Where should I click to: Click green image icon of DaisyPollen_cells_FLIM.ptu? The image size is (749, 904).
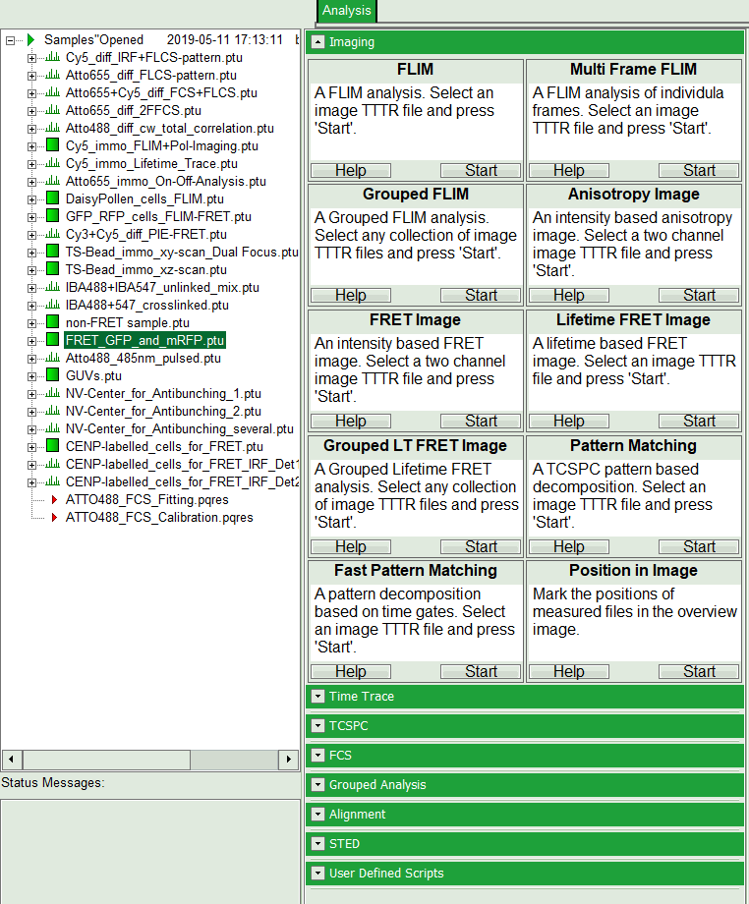(53, 198)
